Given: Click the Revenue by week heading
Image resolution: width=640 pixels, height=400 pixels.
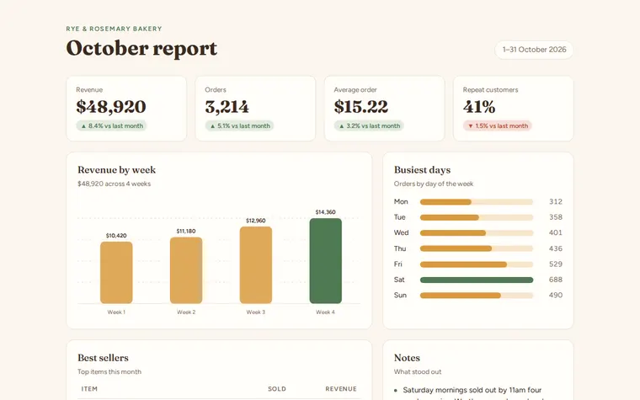Looking at the screenshot, I should click(x=117, y=170).
